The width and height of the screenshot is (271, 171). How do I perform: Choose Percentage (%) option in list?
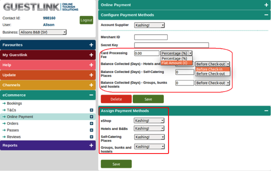(x=177, y=58)
